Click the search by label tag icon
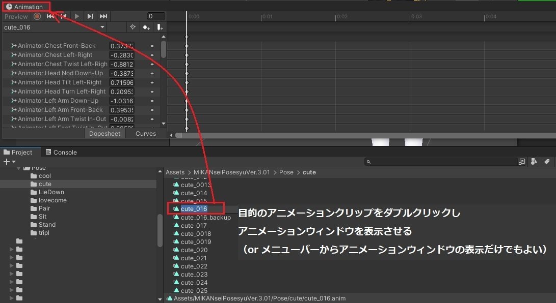 tap(547, 162)
